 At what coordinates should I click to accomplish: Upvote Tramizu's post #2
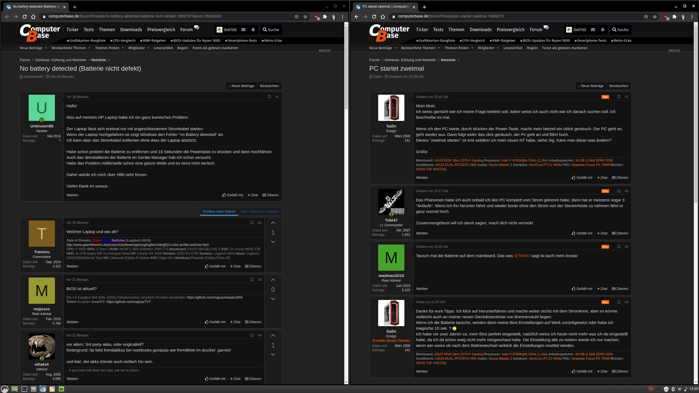[x=273, y=223]
